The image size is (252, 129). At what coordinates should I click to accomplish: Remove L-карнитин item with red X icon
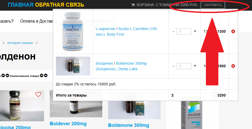[x=233, y=31]
